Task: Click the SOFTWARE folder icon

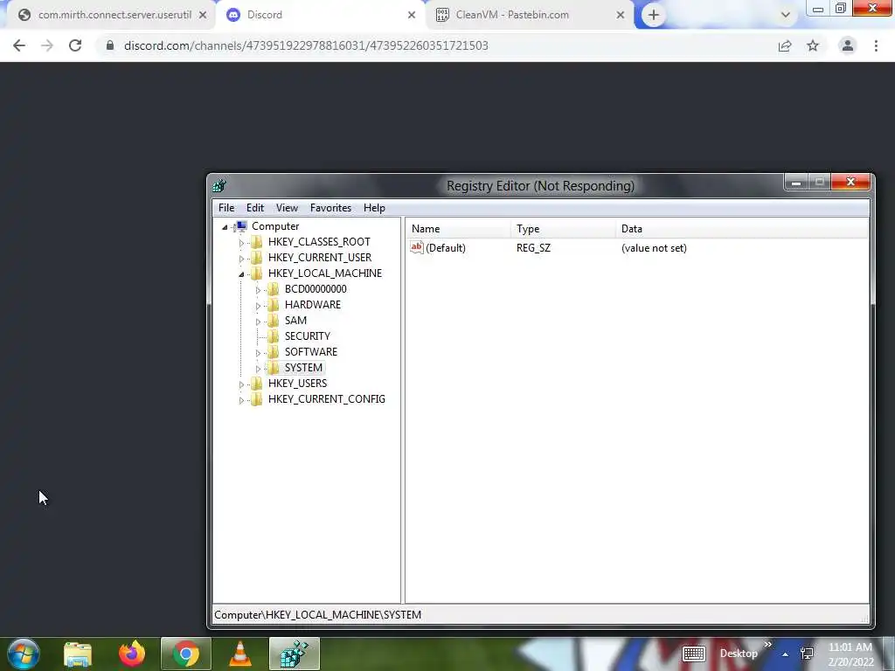Action: pyautogui.click(x=274, y=352)
